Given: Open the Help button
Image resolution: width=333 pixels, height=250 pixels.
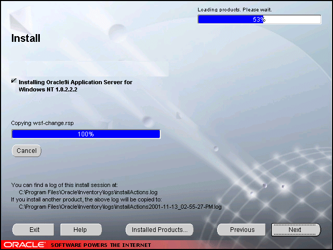Looking at the screenshot, I should click(81, 230).
